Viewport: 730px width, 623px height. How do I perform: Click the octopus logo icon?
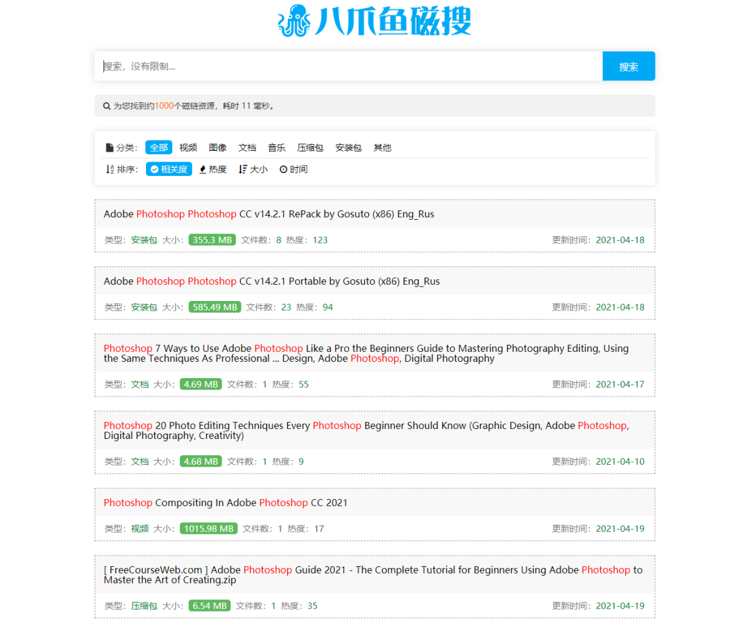(294, 21)
